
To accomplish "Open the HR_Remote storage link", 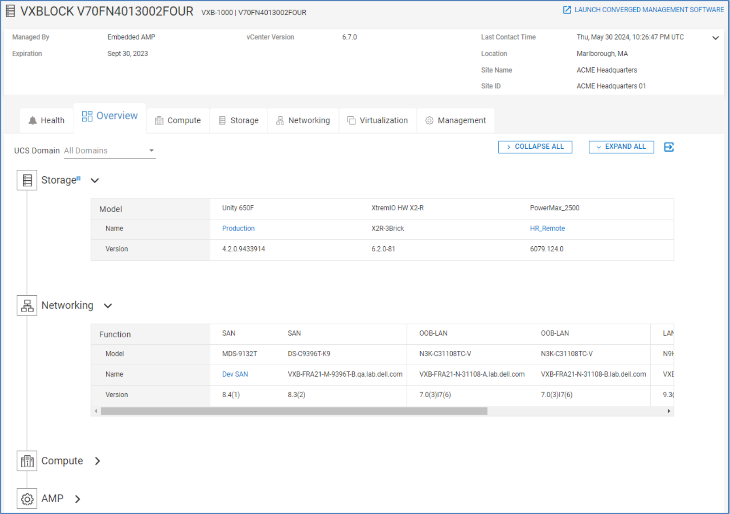I will click(548, 228).
